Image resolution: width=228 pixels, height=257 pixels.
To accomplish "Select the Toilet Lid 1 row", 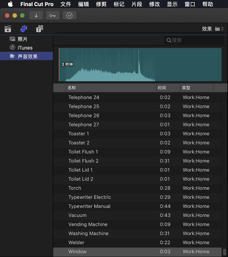I will pos(137,170).
